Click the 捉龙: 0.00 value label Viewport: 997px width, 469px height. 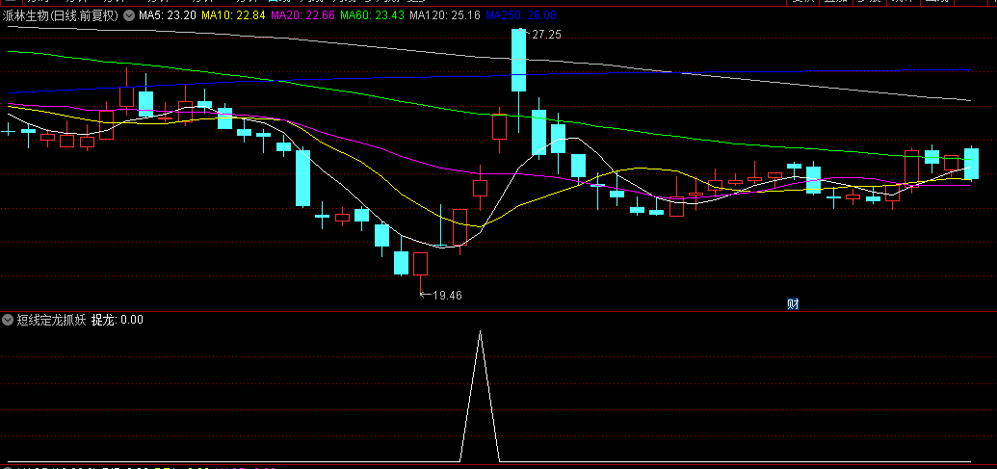pyautogui.click(x=117, y=320)
